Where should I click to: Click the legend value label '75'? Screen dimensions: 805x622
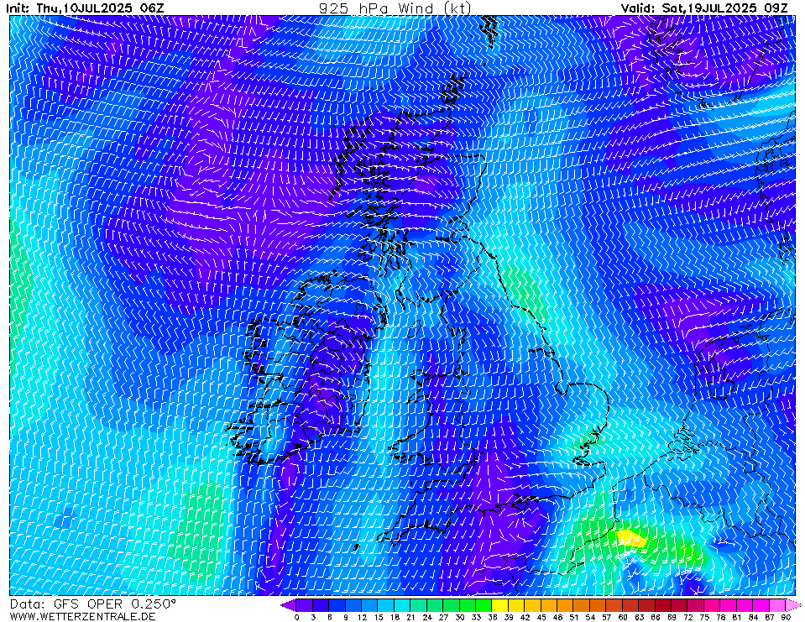click(704, 617)
